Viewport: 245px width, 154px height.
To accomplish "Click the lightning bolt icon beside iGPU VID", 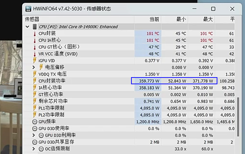I will [34, 61].
